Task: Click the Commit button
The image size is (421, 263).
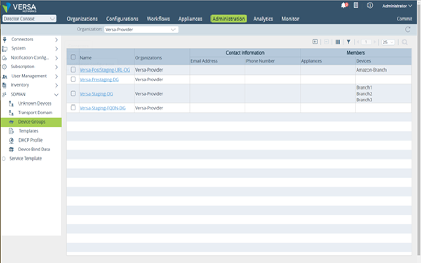Action: click(405, 19)
